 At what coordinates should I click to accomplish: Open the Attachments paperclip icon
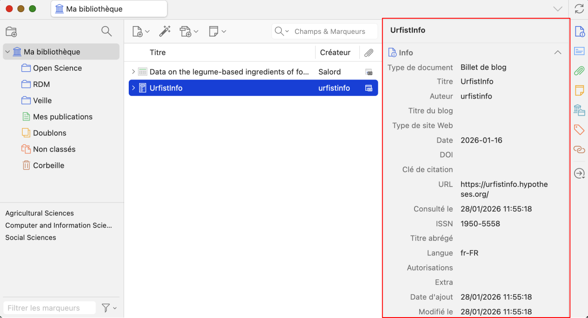579,70
